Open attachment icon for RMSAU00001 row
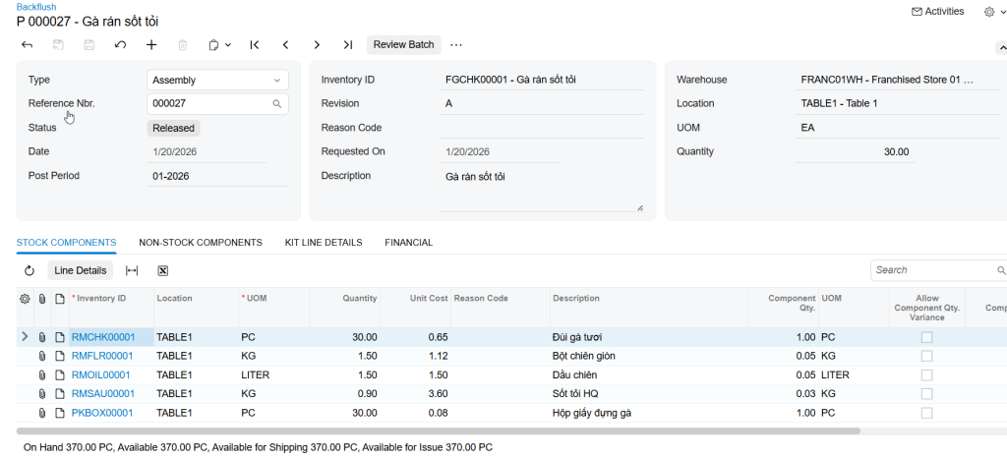Screen dimensions: 1007x457 click(x=42, y=393)
